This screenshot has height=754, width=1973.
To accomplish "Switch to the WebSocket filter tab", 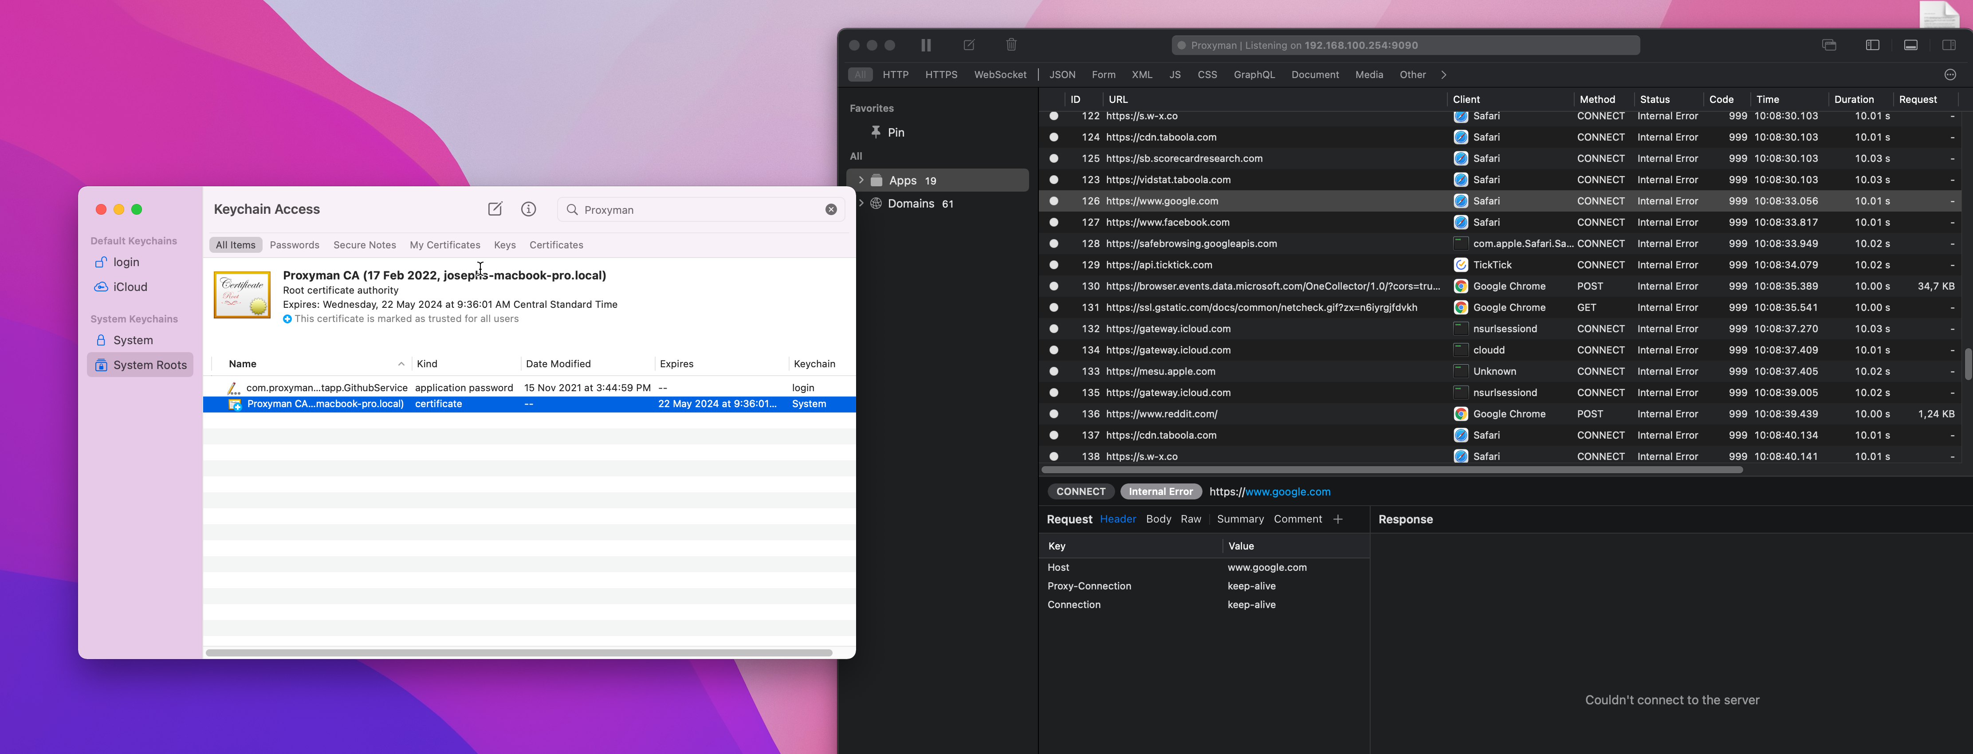I will [x=999, y=75].
